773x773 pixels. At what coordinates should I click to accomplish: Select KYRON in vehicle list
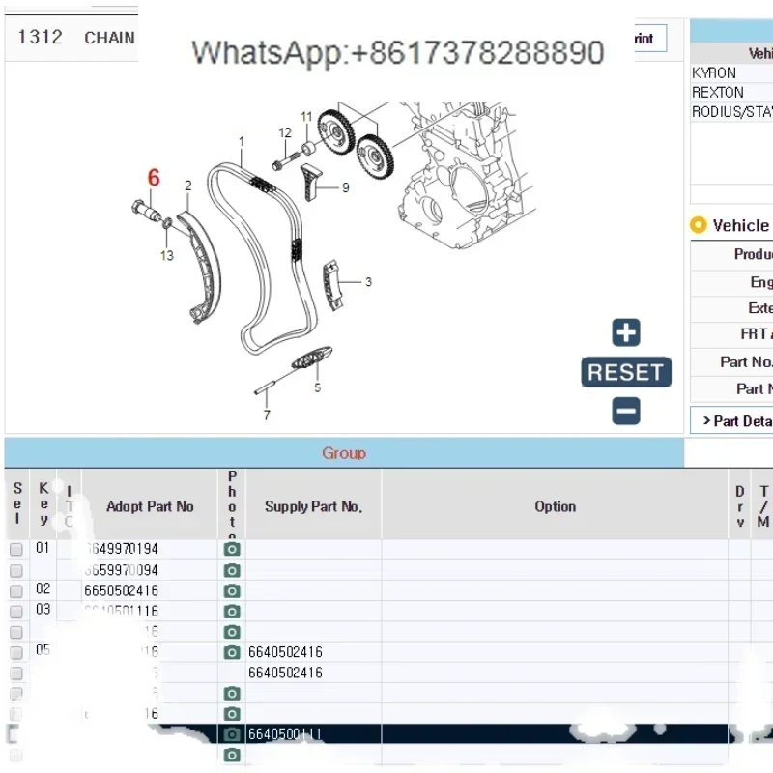731,73
